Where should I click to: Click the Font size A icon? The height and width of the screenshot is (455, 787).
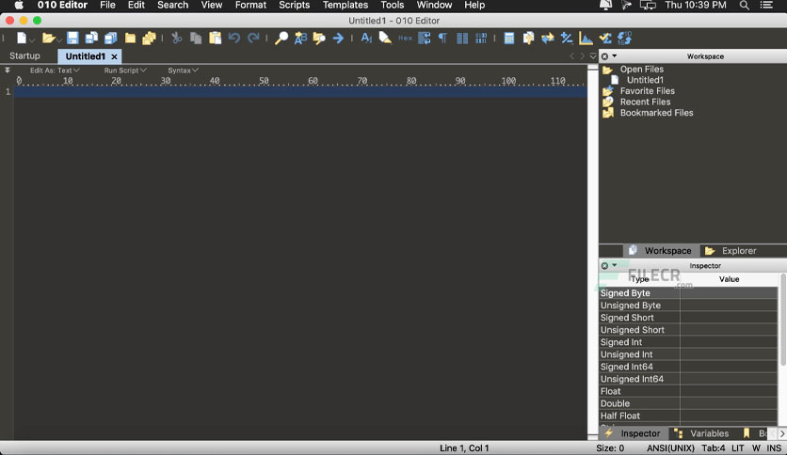(366, 39)
